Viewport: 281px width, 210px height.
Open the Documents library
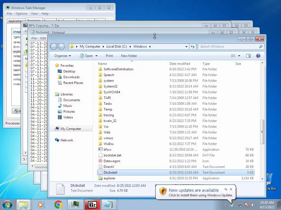click(x=72, y=100)
